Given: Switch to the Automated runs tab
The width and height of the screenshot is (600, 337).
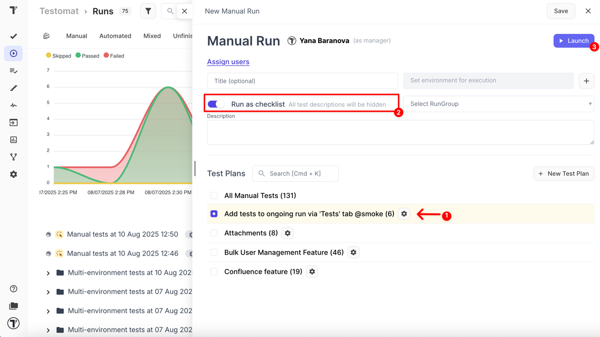Looking at the screenshot, I should pyautogui.click(x=115, y=36).
